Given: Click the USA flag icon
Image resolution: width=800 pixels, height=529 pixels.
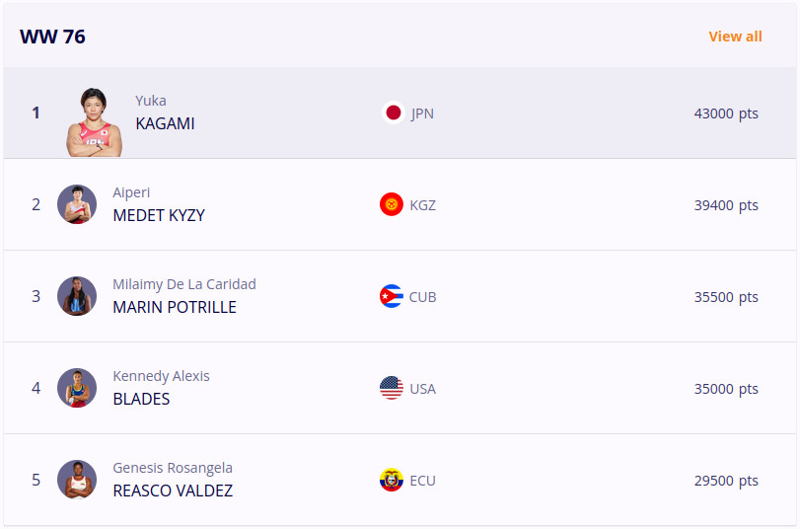Looking at the screenshot, I should (392, 388).
